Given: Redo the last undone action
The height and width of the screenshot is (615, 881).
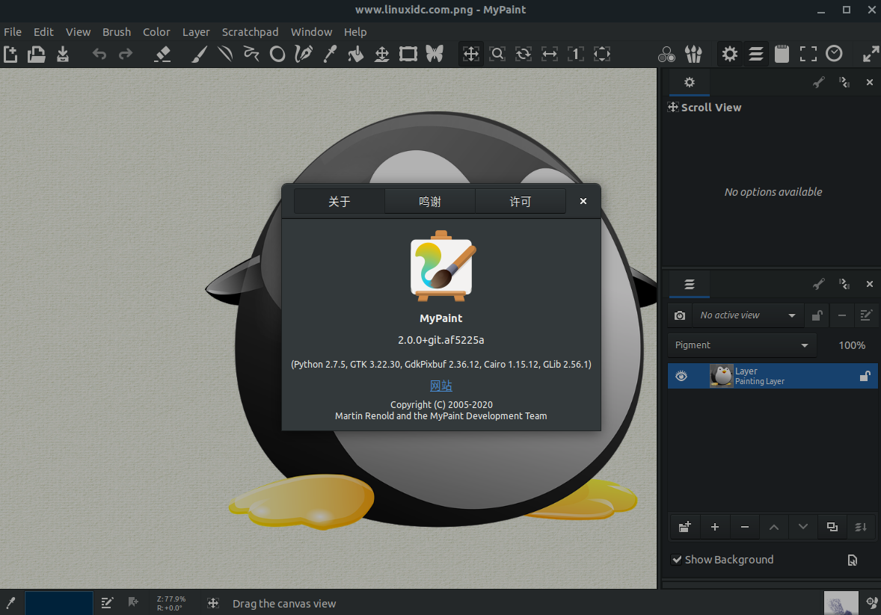Looking at the screenshot, I should [126, 55].
